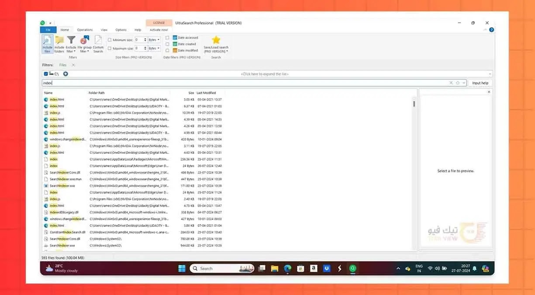Remove the Files filter tag
The image size is (535, 295).
point(73,65)
